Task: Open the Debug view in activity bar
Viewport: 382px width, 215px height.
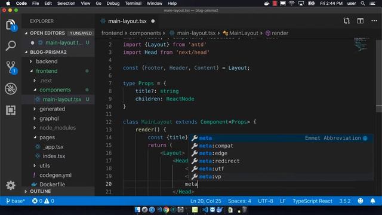Action: tap(11, 89)
